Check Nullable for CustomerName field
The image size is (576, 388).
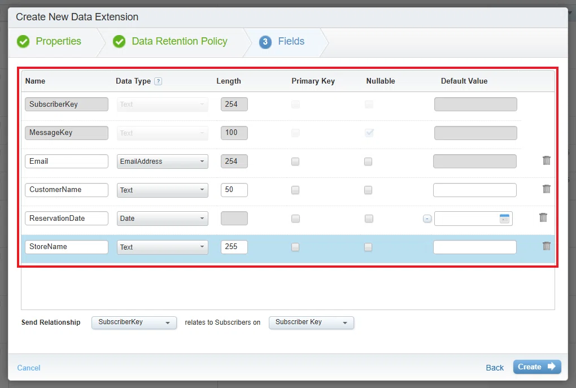point(368,190)
